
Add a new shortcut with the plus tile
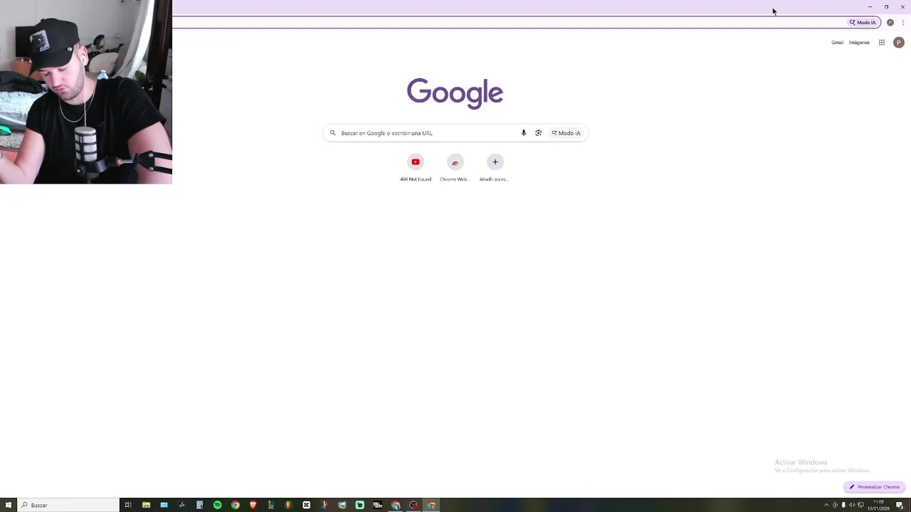click(495, 168)
